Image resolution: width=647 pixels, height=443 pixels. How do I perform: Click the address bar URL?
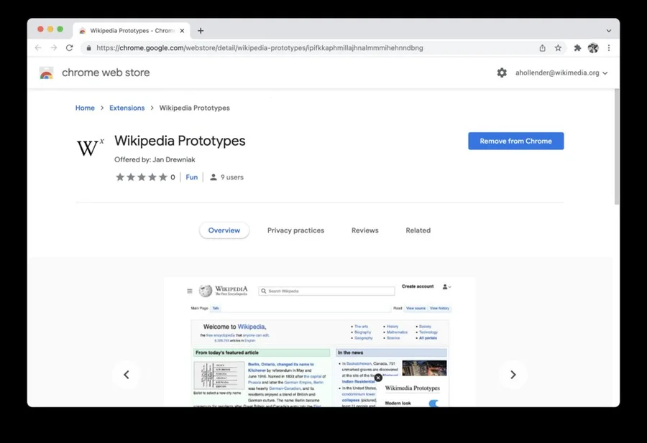(260, 48)
